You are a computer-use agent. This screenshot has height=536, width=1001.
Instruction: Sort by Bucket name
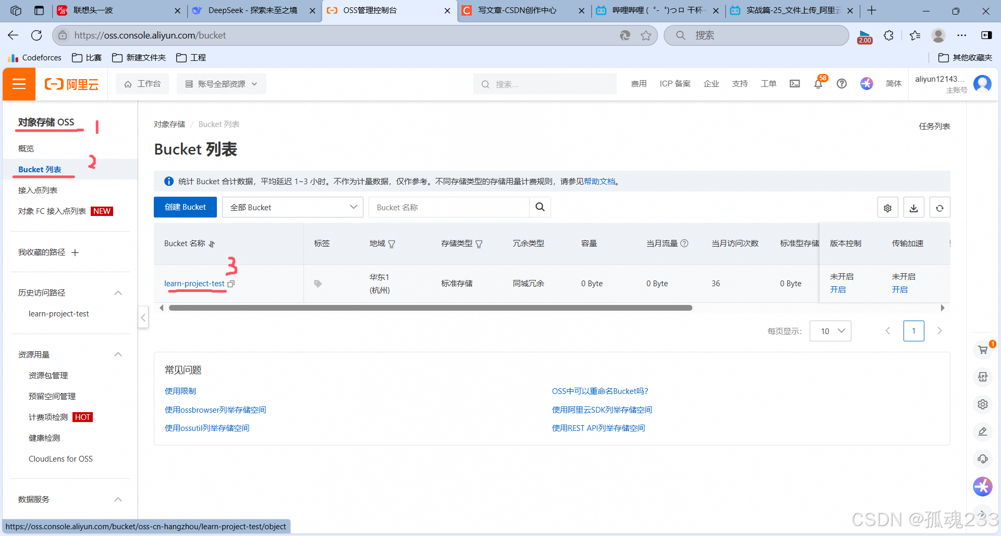212,244
